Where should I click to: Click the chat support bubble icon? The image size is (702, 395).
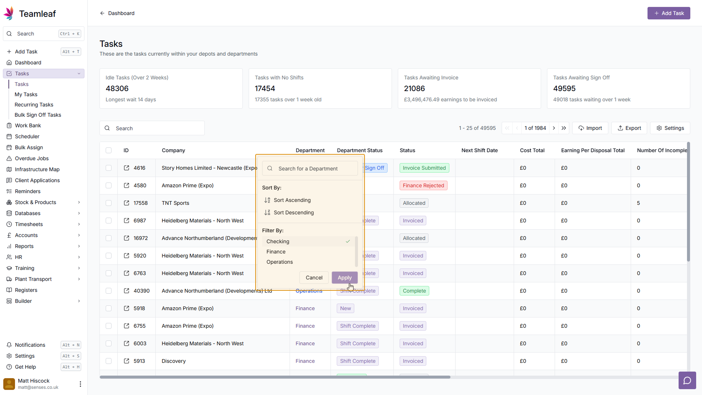click(x=687, y=380)
